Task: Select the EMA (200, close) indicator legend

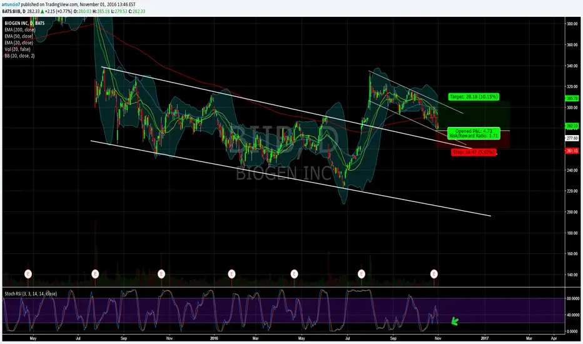Action: click(x=20, y=30)
